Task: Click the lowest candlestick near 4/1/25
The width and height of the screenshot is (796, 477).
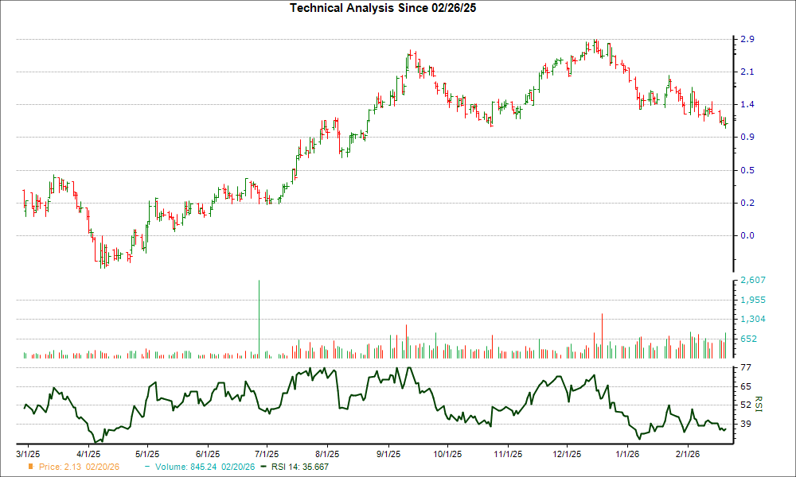Action: (101, 258)
